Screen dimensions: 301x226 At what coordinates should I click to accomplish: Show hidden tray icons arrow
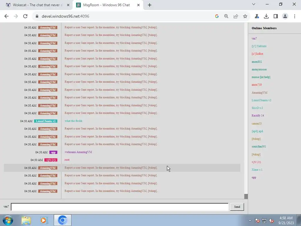(x=250, y=220)
